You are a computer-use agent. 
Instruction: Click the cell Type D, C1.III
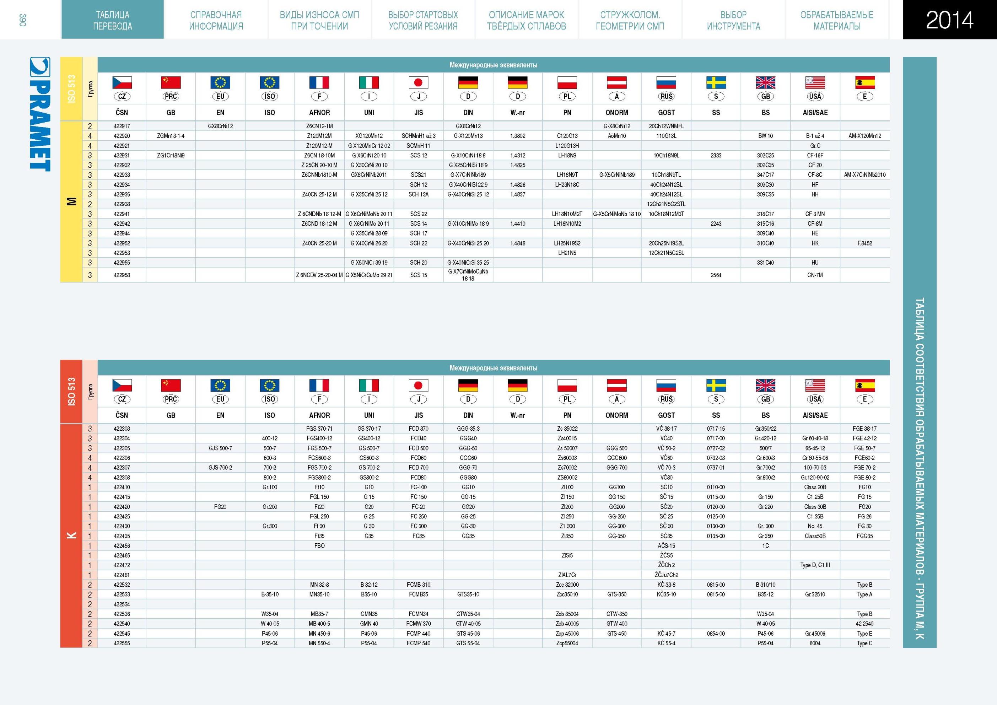[x=815, y=565]
